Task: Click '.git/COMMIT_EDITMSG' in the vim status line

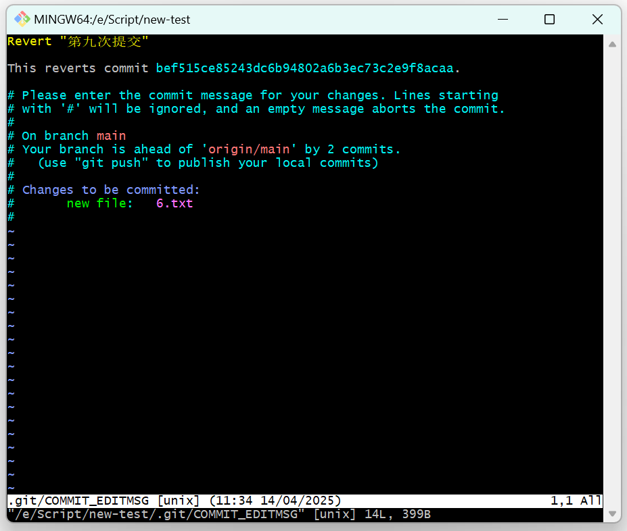Action: 78,501
